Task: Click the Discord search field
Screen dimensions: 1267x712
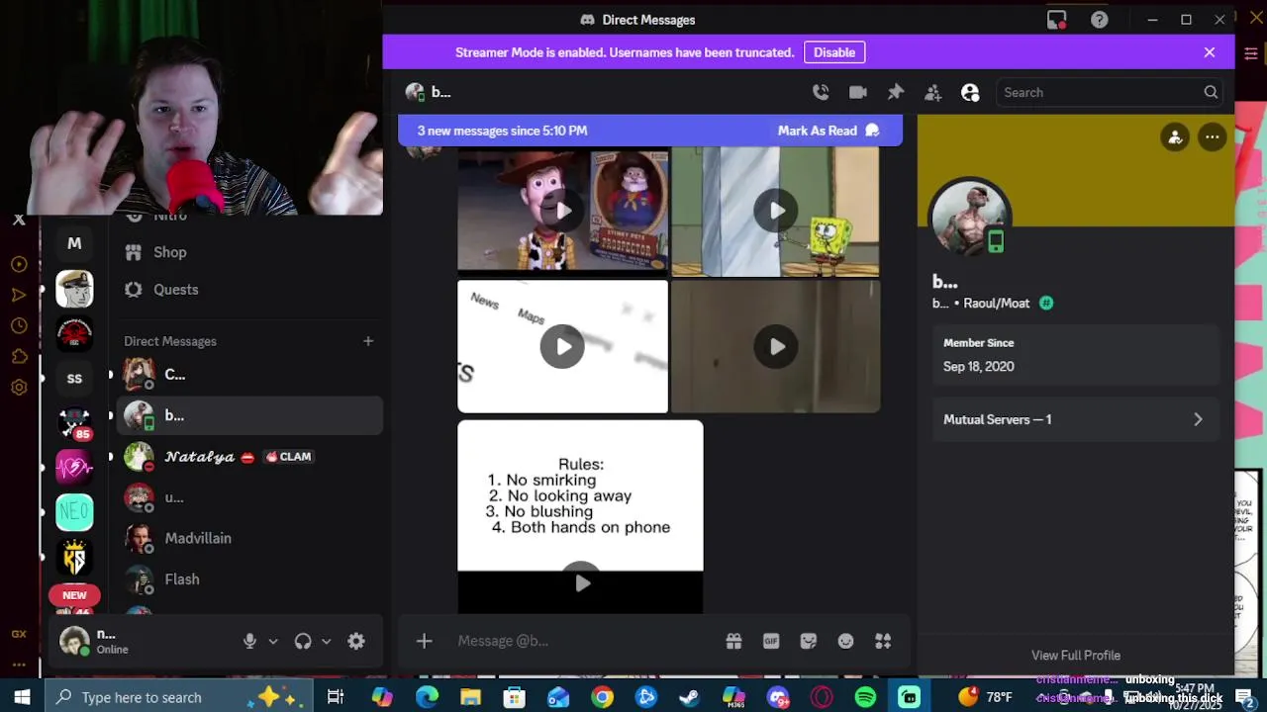Action: [x=1110, y=92]
